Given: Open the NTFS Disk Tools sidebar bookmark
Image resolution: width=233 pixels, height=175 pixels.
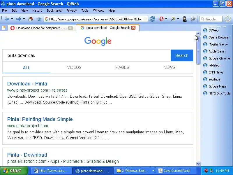Looking at the screenshot, I should [217, 93].
